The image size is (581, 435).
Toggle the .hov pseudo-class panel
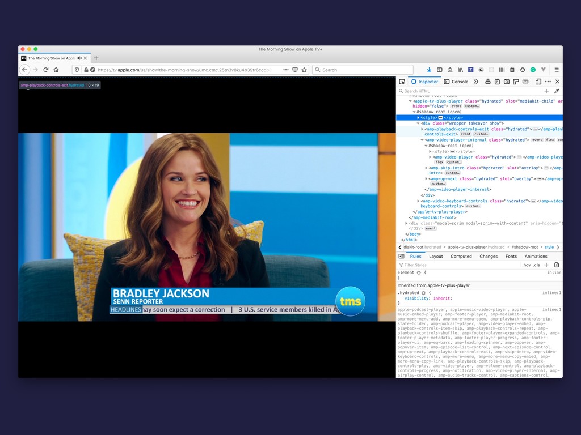526,265
